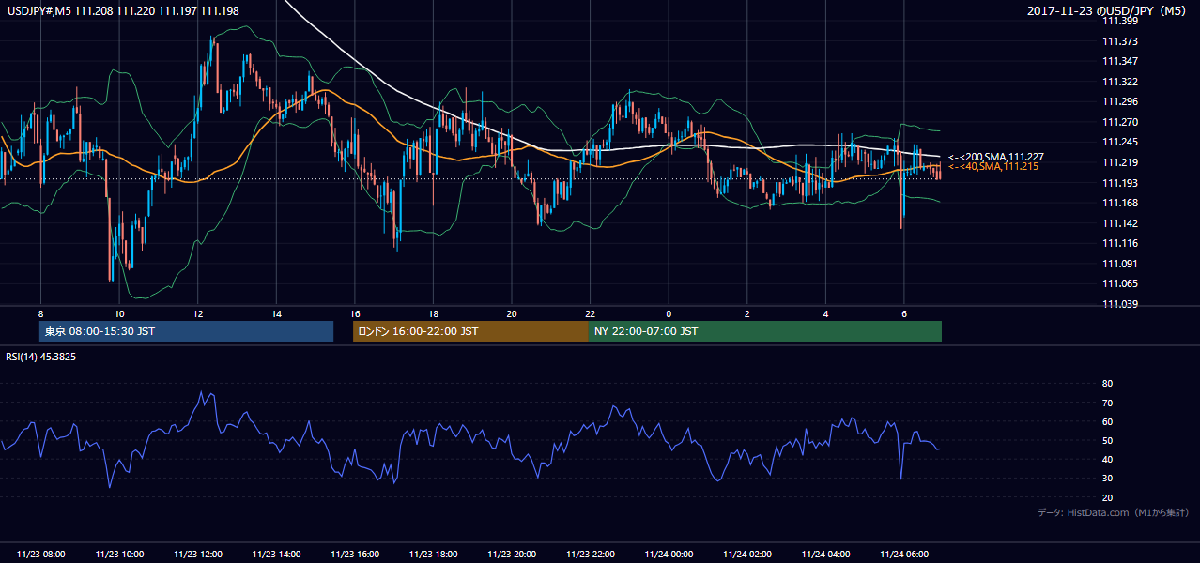
Task: Click the Tokyo 08:00-15:30 JST session bar
Action: [x=186, y=331]
